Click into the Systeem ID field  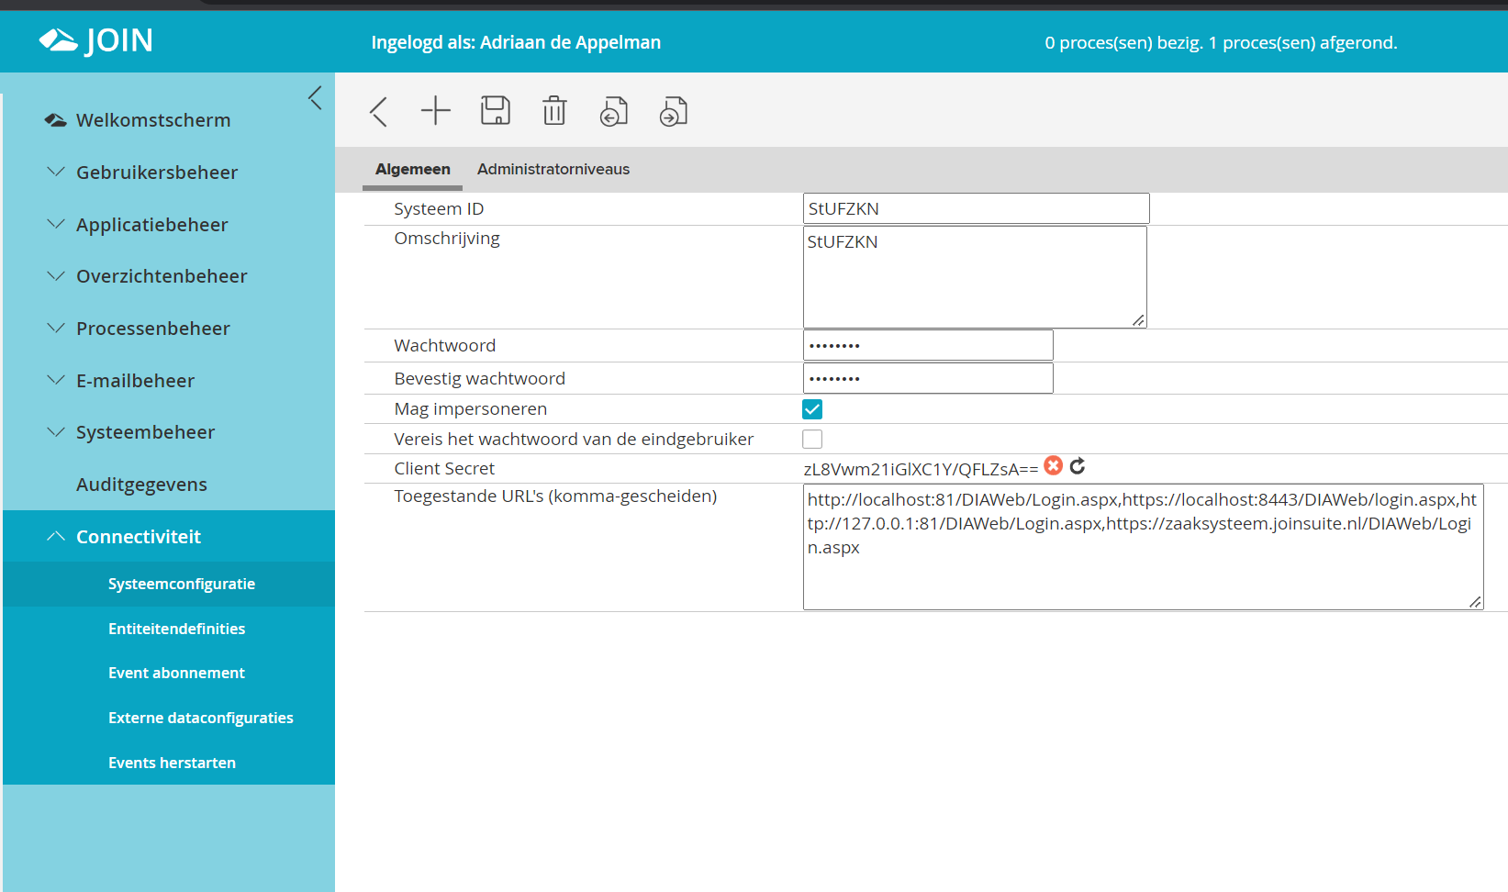(x=976, y=208)
